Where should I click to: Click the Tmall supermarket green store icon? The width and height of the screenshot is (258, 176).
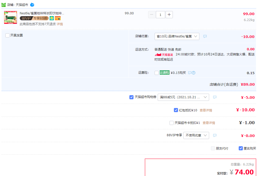[4, 5]
